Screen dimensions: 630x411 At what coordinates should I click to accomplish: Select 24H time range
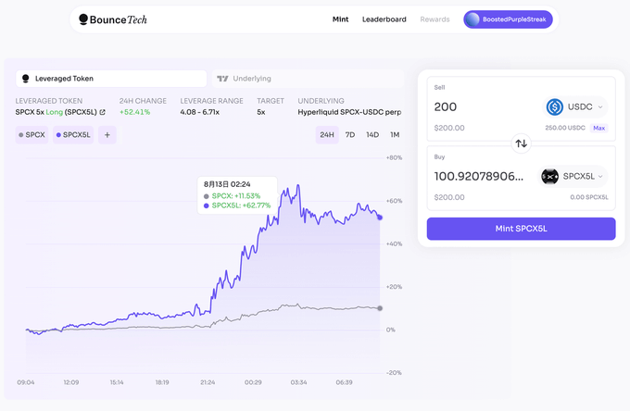click(x=327, y=135)
